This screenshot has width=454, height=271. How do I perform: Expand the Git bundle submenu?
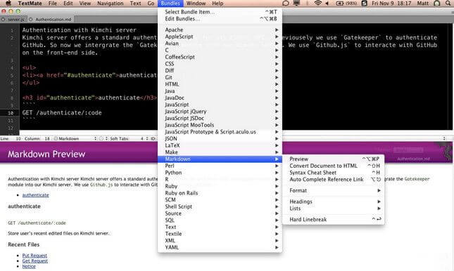tap(220, 77)
